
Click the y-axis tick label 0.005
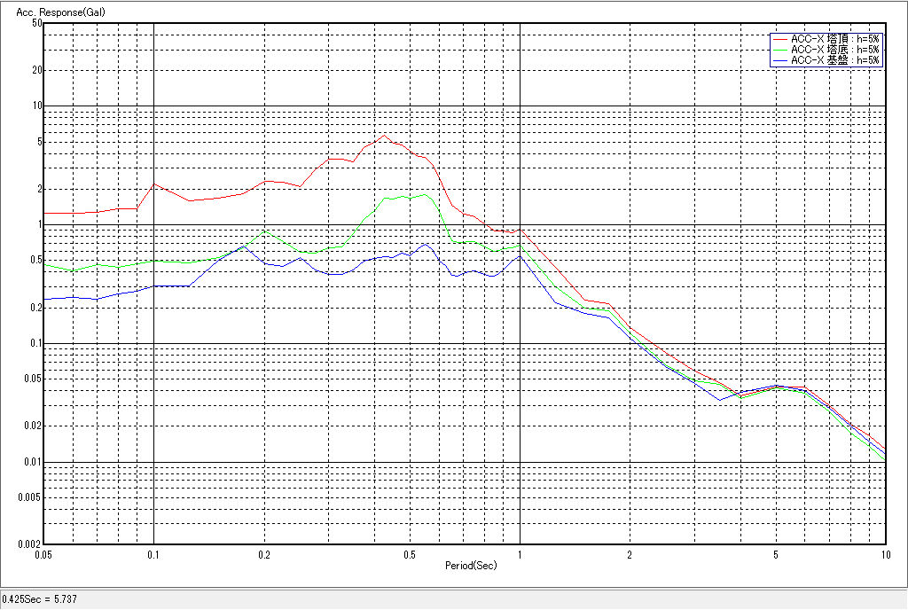point(30,497)
